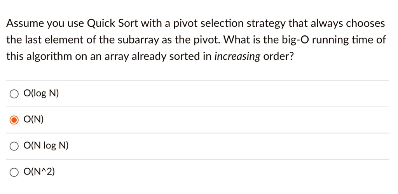
Task: Click the selected O(N) radio button
Action: pos(14,120)
